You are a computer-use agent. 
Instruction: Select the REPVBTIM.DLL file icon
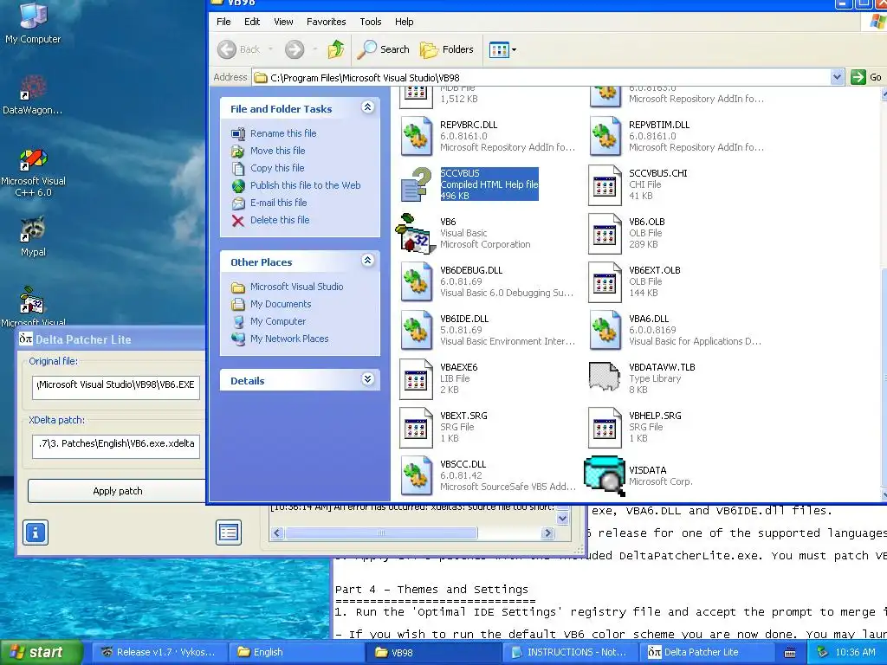coord(605,136)
